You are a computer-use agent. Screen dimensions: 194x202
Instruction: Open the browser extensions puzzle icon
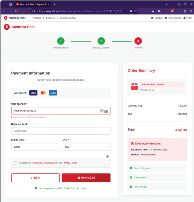coord(185,11)
